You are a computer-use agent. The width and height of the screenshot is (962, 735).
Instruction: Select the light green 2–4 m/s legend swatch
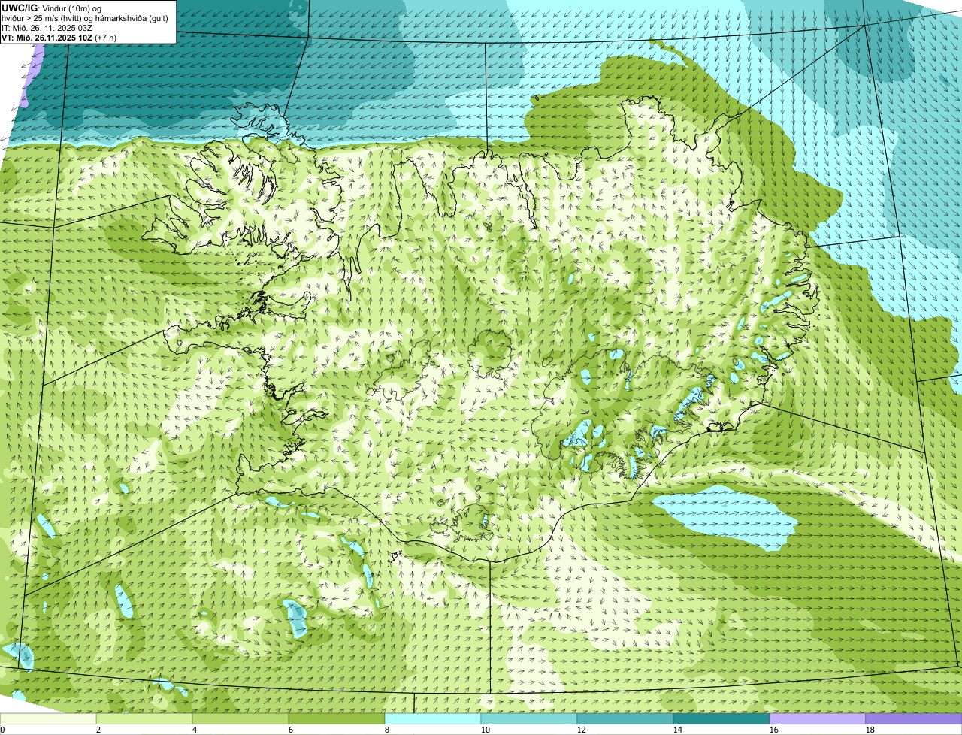[x=144, y=718]
